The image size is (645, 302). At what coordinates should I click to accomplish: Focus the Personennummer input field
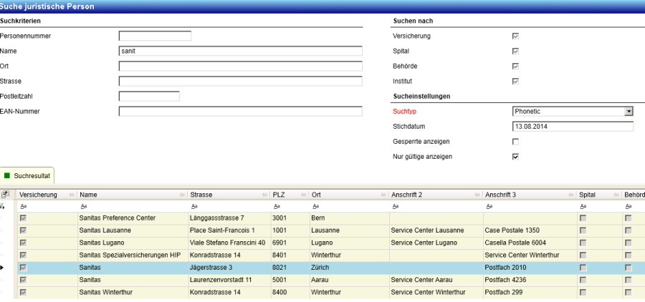point(155,36)
